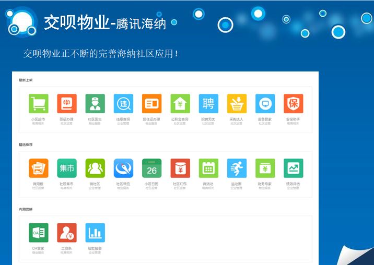Screen dimensions: 374x265
Task: Click the 工资条 payslip icon
Action: [67, 233]
